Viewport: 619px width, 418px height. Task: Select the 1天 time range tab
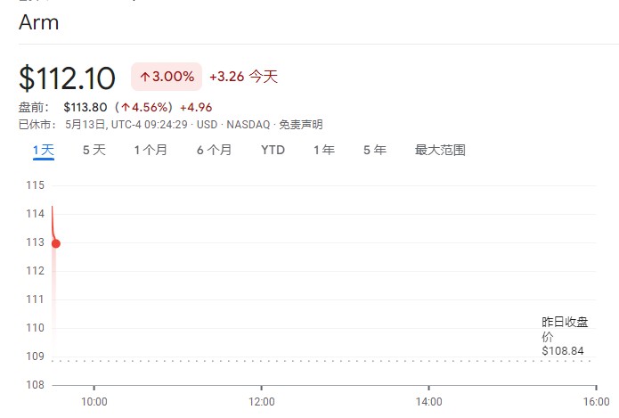[x=44, y=150]
